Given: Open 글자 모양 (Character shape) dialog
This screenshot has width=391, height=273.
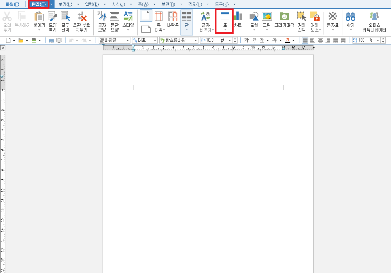Looking at the screenshot, I should coord(102,21).
